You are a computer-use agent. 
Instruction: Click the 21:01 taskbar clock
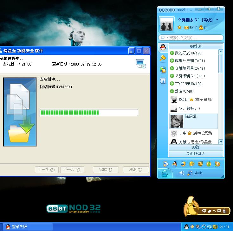pyautogui.click(x=224, y=227)
